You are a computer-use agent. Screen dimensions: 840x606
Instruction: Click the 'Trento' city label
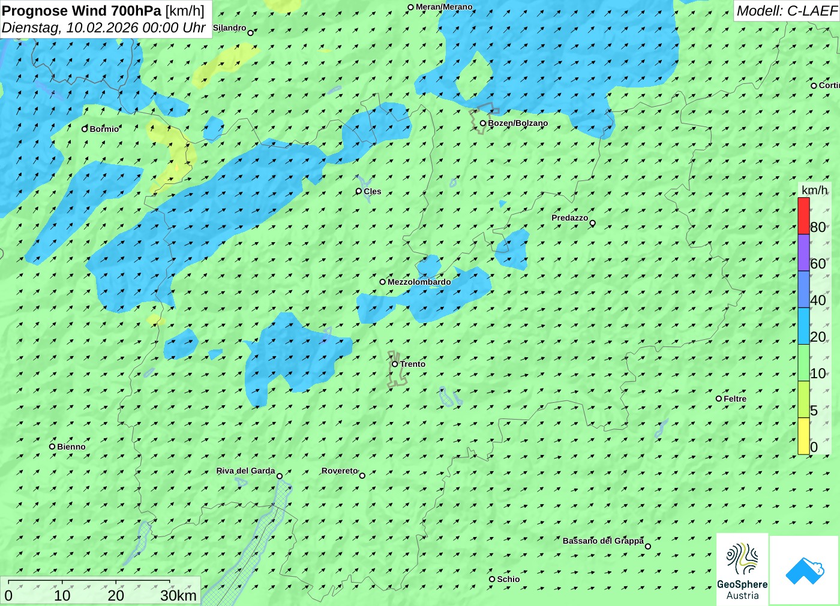point(413,364)
